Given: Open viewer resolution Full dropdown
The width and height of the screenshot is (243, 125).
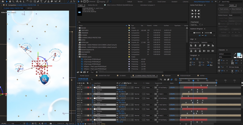Looking at the screenshot, I should pyautogui.click(x=16, y=123).
